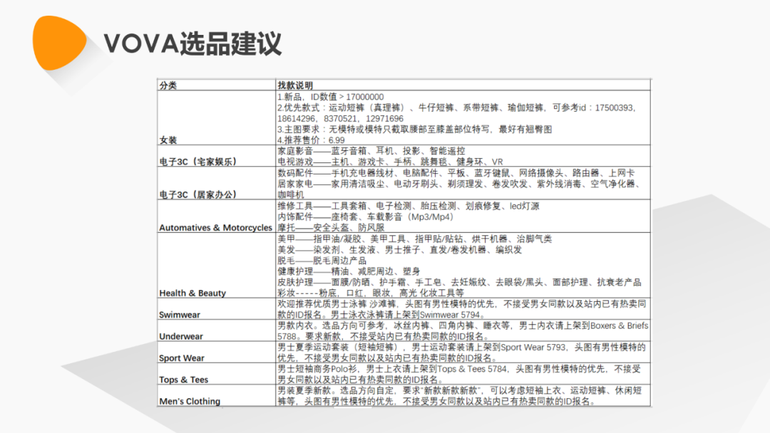This screenshot has width=770, height=433.
Task: Select the slide title VOVA选品建议
Action: pos(195,42)
